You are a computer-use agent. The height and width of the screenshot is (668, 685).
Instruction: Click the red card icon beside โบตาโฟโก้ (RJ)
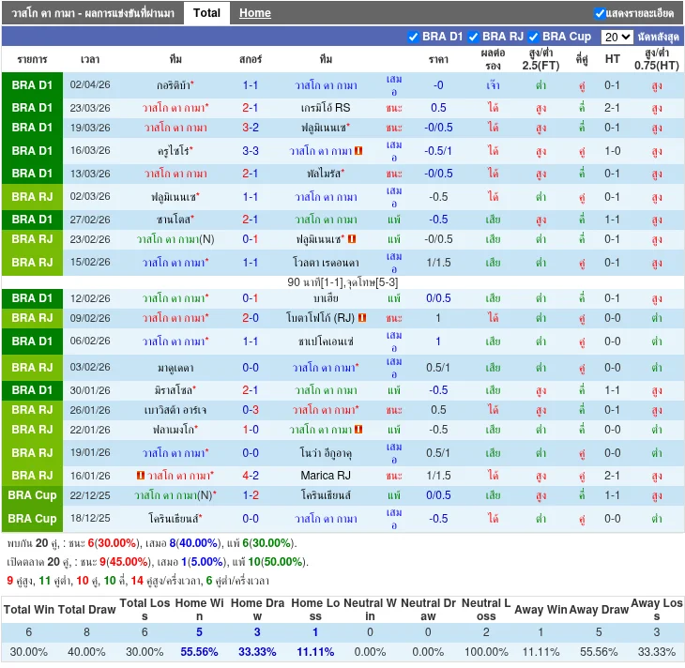pos(362,318)
